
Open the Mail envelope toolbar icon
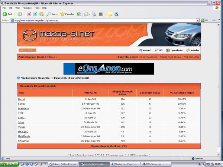click(86, 14)
